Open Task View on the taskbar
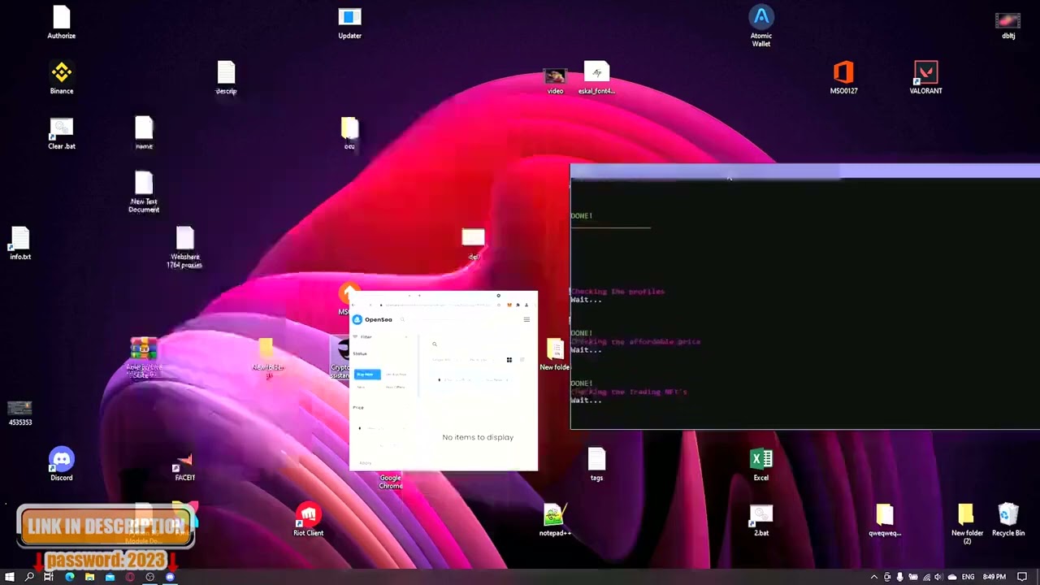The image size is (1040, 585). tap(49, 577)
